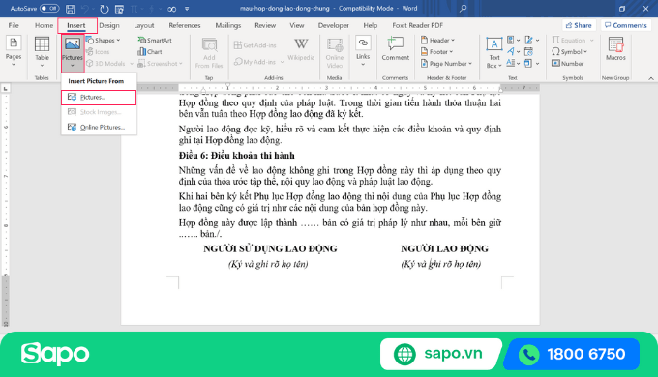658x377 pixels.
Task: Open the Help tab
Action: click(x=370, y=25)
